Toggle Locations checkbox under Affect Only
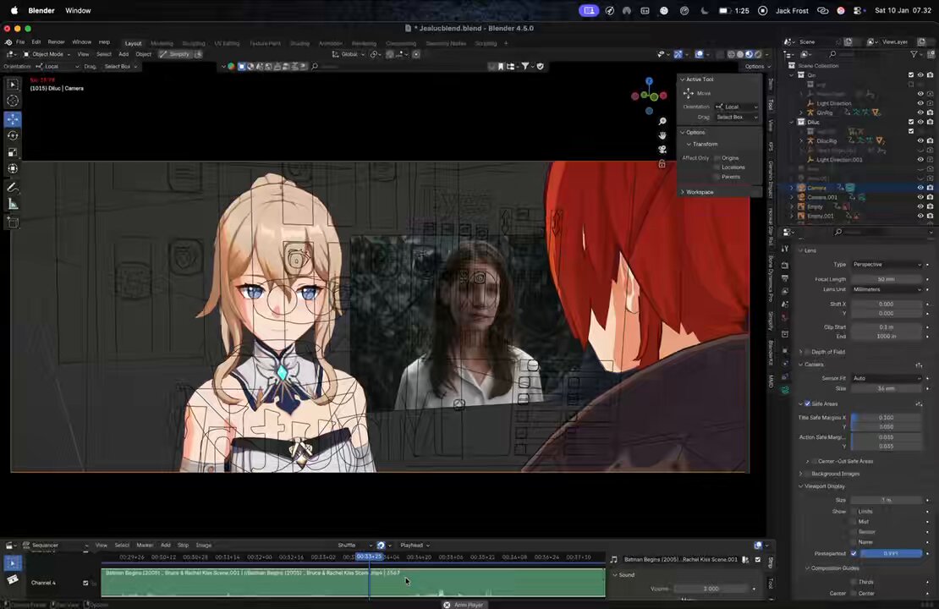Screen dimensions: 939x609 (717, 167)
